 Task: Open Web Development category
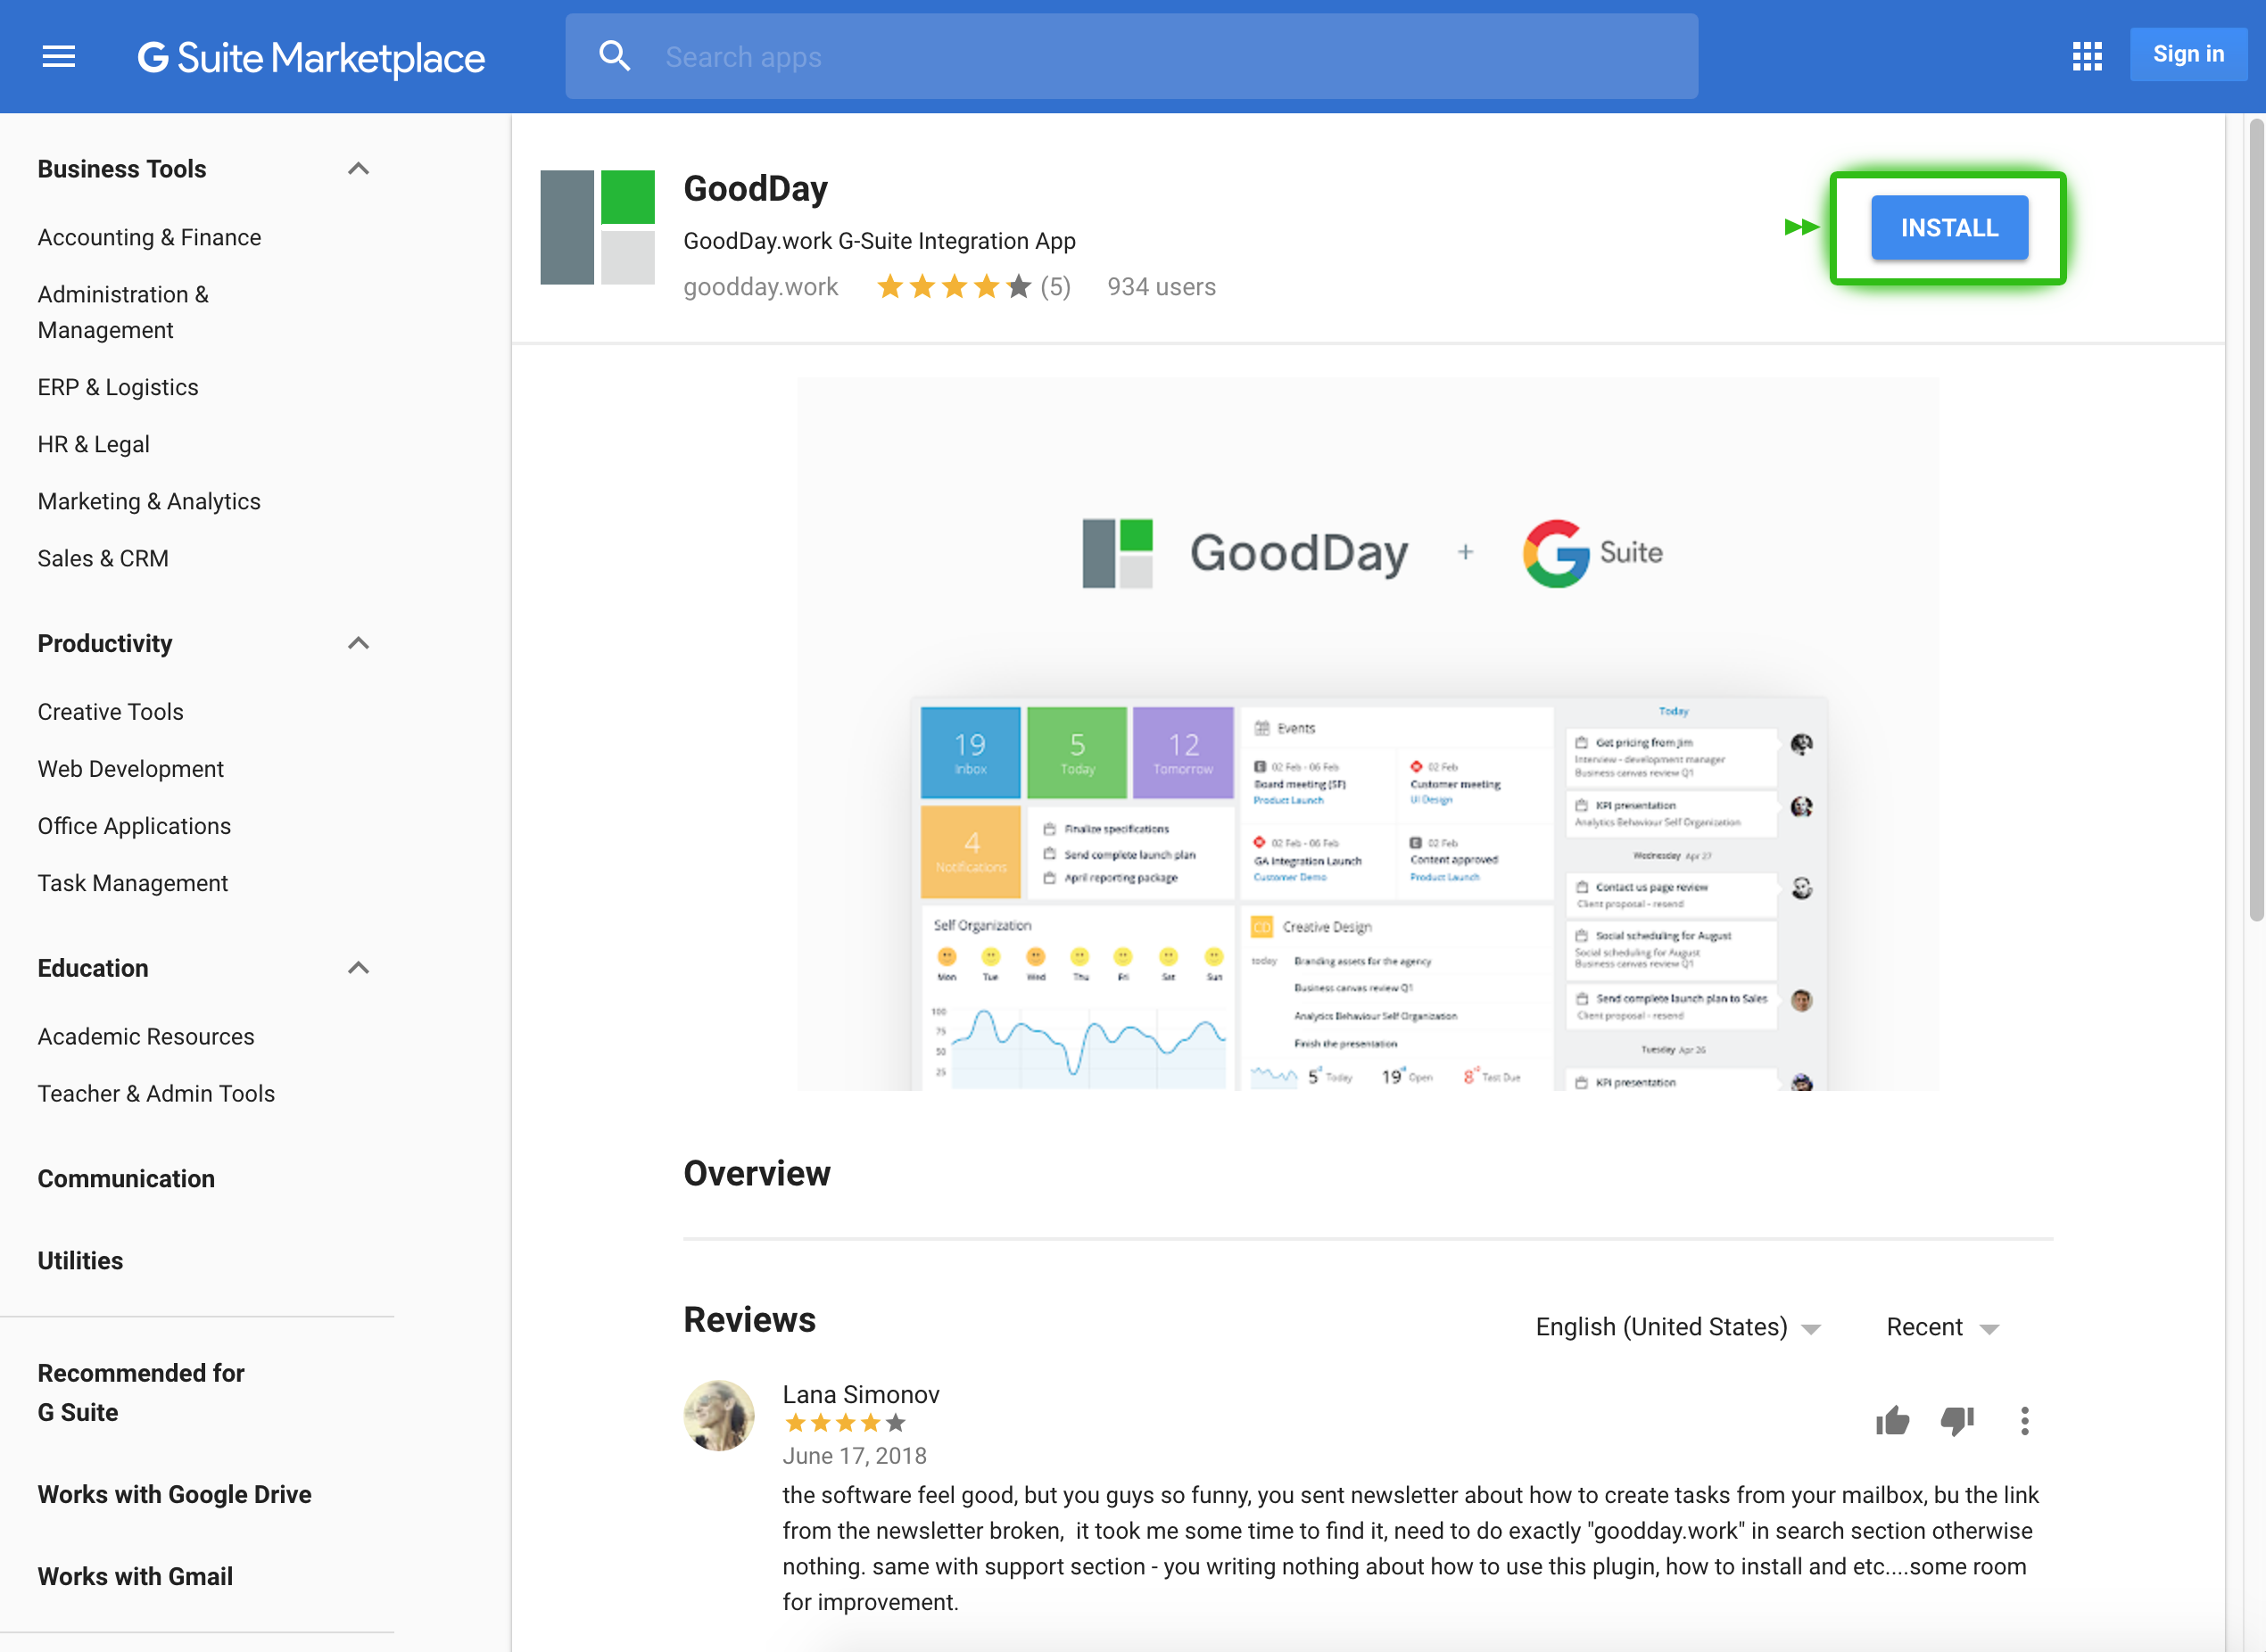pos(130,769)
